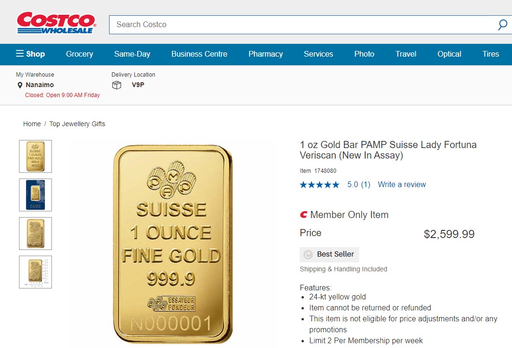The width and height of the screenshot is (512, 348).
Task: Click the red Member Only Item icon
Action: [304, 215]
